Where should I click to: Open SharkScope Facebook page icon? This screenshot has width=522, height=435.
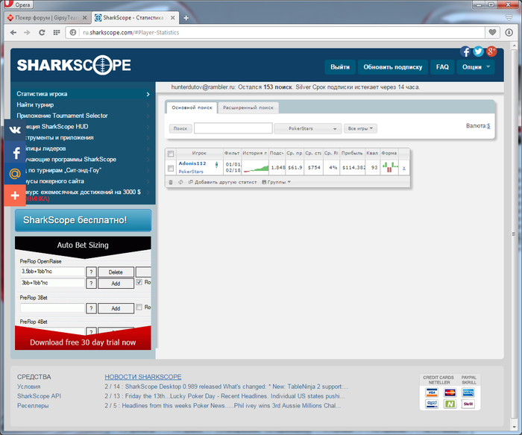point(465,51)
